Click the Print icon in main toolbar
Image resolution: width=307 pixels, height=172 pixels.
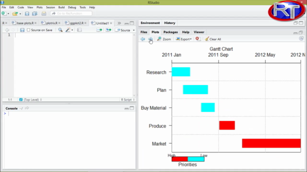(x=44, y=13)
